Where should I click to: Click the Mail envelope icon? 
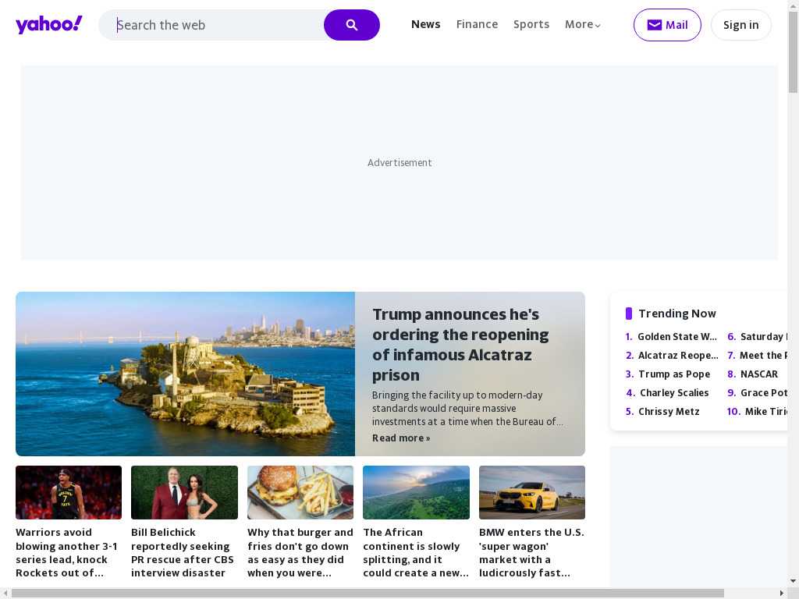tap(655, 25)
